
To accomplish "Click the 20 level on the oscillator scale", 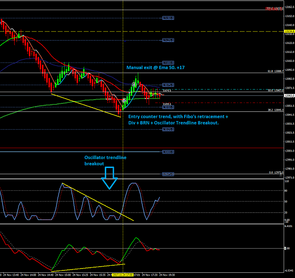I will [286, 212].
